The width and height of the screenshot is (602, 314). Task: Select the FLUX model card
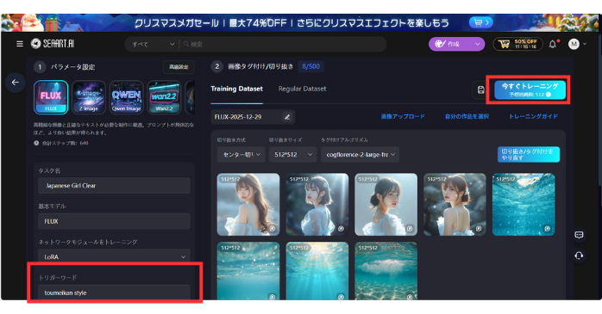[51, 97]
